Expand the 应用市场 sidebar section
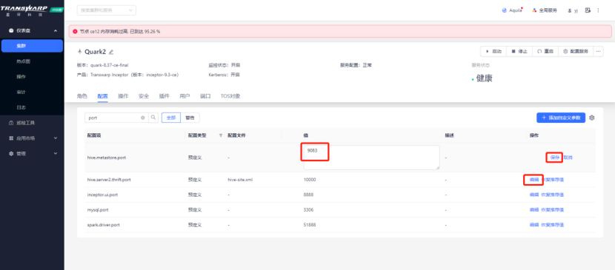This screenshot has height=270, width=615. 56,138
